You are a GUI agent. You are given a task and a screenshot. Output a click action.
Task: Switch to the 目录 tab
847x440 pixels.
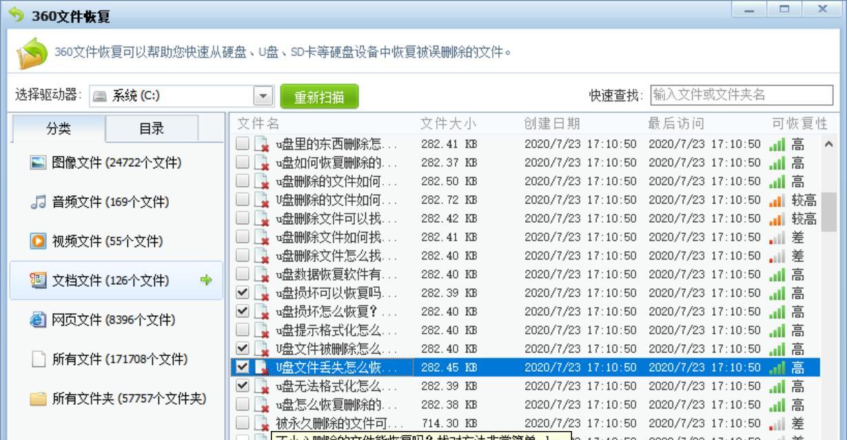pos(152,128)
